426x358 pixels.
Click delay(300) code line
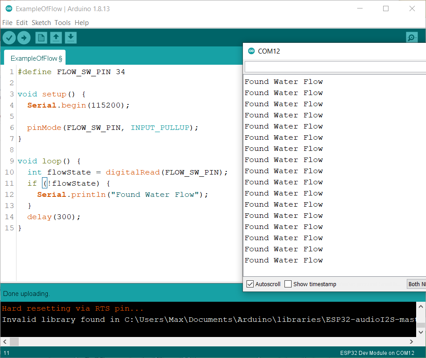click(x=54, y=217)
